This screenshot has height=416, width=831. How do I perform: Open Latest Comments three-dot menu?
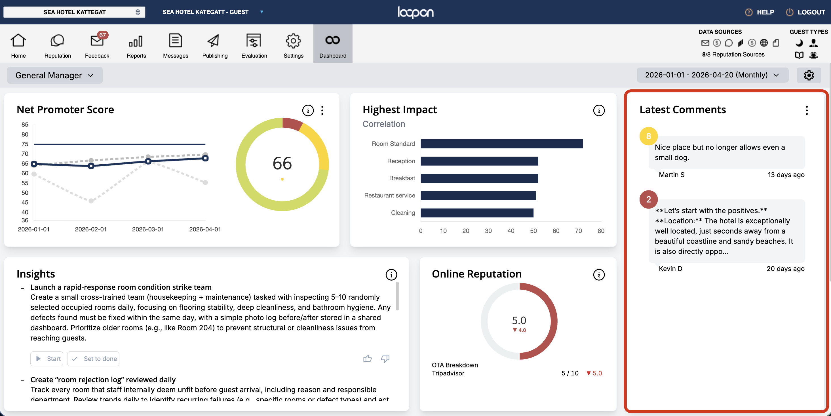[x=807, y=110]
